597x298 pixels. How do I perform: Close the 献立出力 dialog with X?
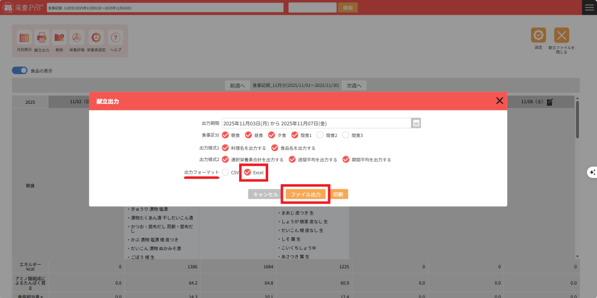pos(500,101)
